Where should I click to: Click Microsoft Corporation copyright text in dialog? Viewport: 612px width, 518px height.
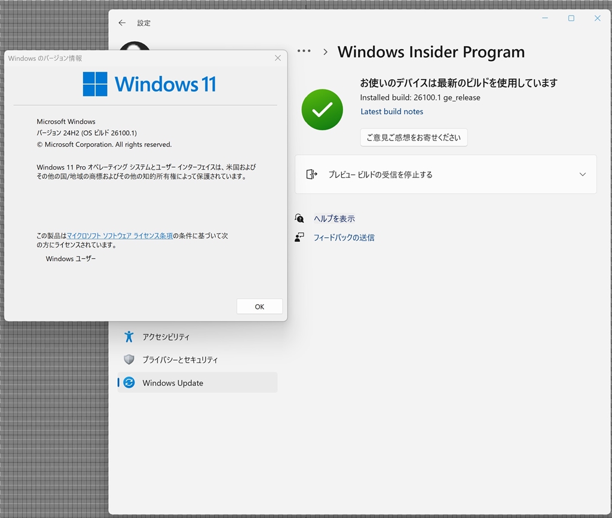(x=104, y=145)
